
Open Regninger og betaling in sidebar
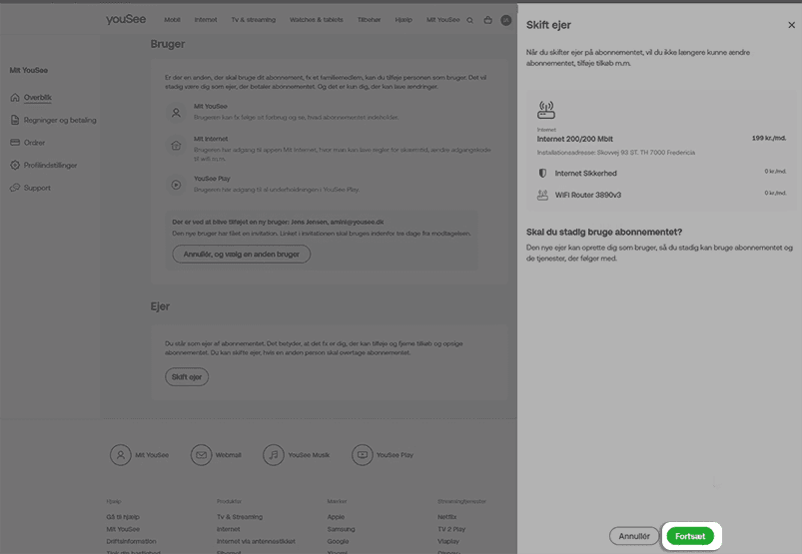[x=59, y=120]
